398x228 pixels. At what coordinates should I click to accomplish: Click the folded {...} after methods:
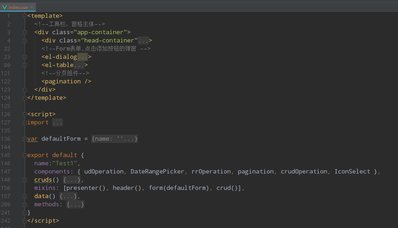pyautogui.click(x=75, y=204)
